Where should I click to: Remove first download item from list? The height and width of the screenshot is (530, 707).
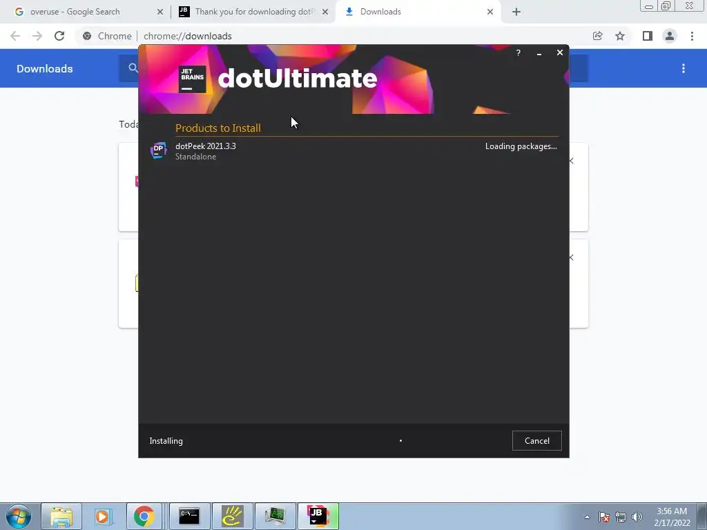[572, 161]
